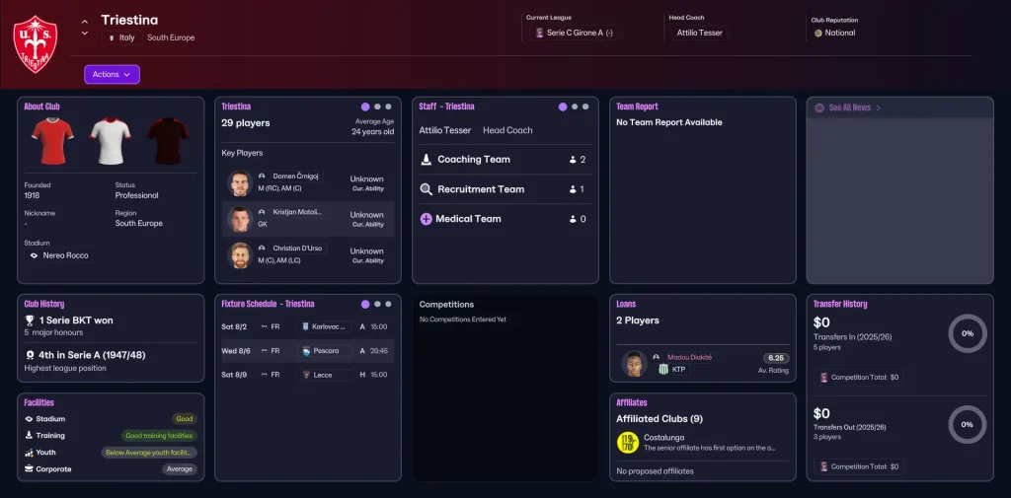Image resolution: width=1011 pixels, height=498 pixels.
Task: Open the Serie C Girone A league
Action: click(574, 33)
